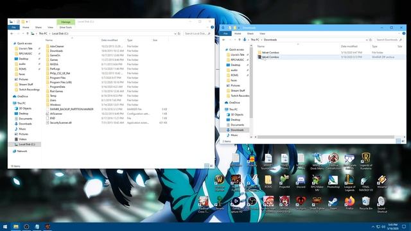Screen dimensions: 411x231
Task: Open the OBS Studio desktop shortcut
Action: (252, 203)
